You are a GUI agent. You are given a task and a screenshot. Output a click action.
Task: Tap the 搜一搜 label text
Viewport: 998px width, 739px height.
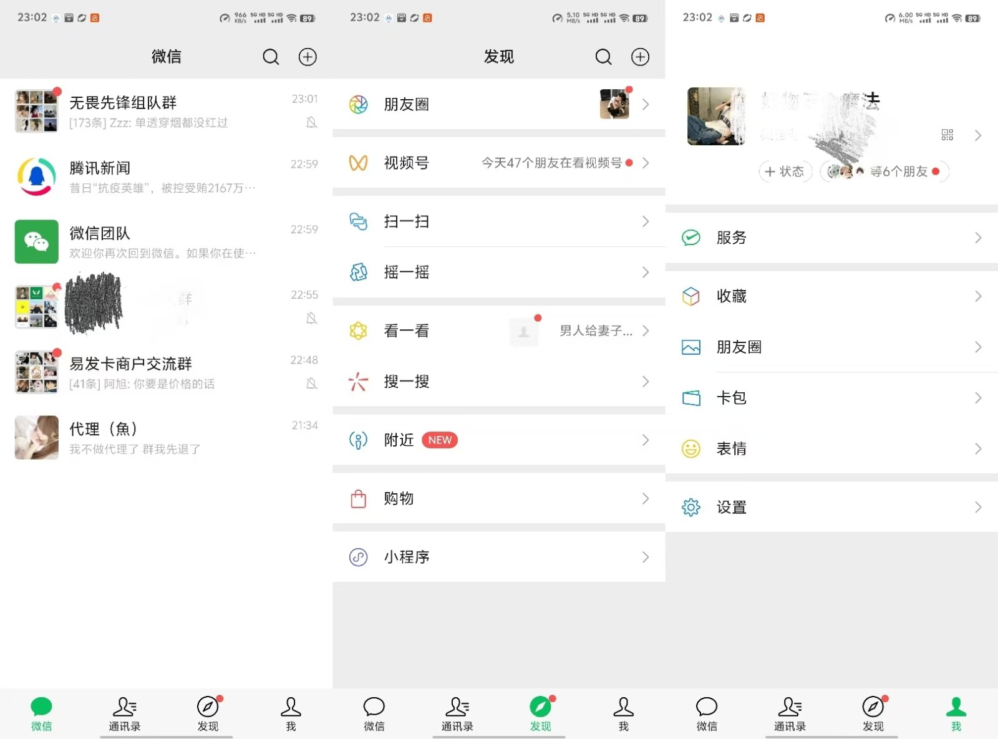406,381
